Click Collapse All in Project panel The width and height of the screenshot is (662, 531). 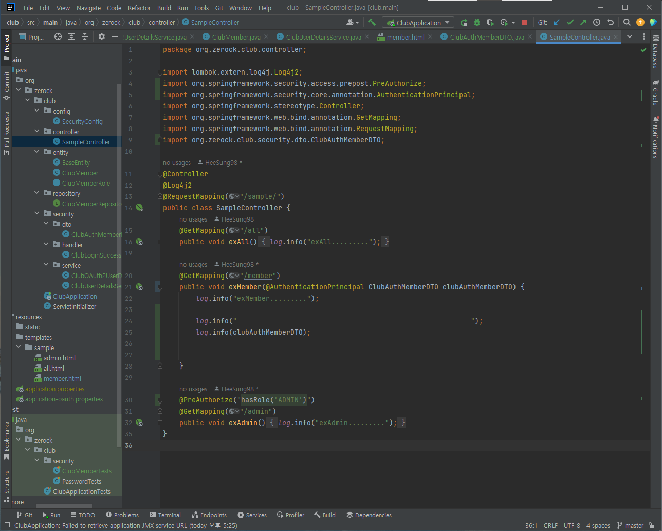pyautogui.click(x=85, y=36)
